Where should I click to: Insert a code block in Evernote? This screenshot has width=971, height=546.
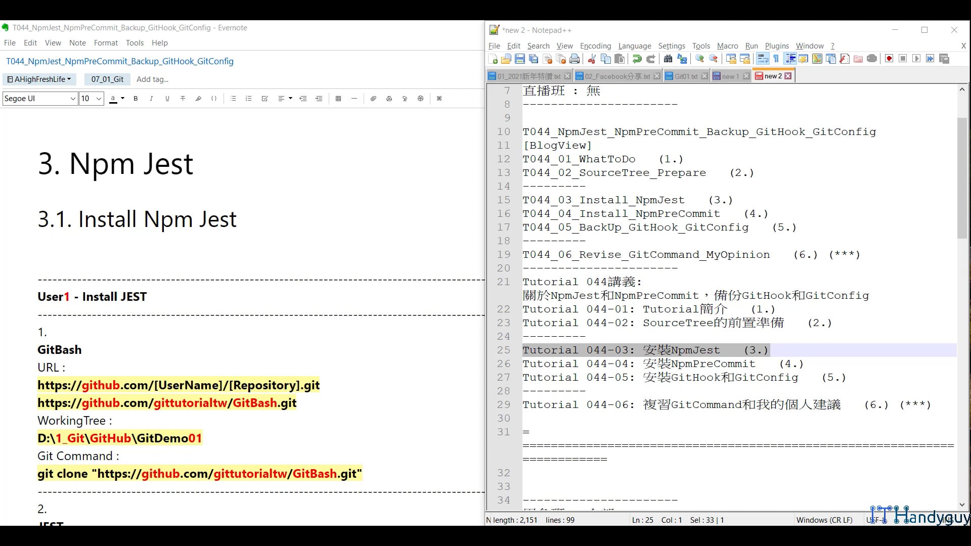(214, 99)
